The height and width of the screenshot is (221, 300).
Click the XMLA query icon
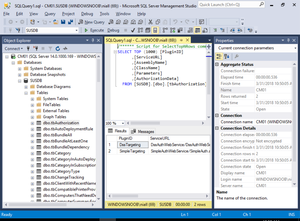[x=133, y=22]
